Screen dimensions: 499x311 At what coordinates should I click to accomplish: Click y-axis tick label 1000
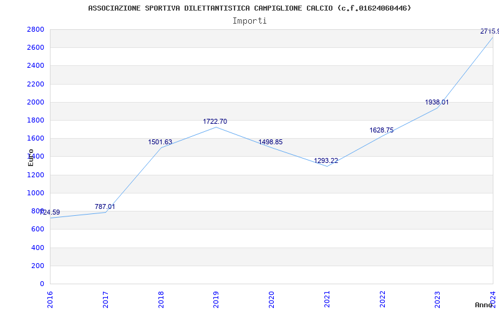point(36,193)
